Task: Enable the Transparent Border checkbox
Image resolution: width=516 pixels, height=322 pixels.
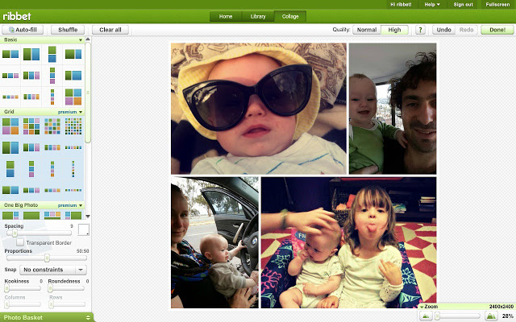Action: click(20, 242)
